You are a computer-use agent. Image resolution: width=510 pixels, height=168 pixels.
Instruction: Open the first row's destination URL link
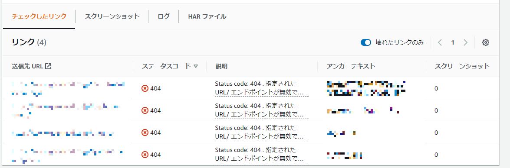[x=68, y=88]
